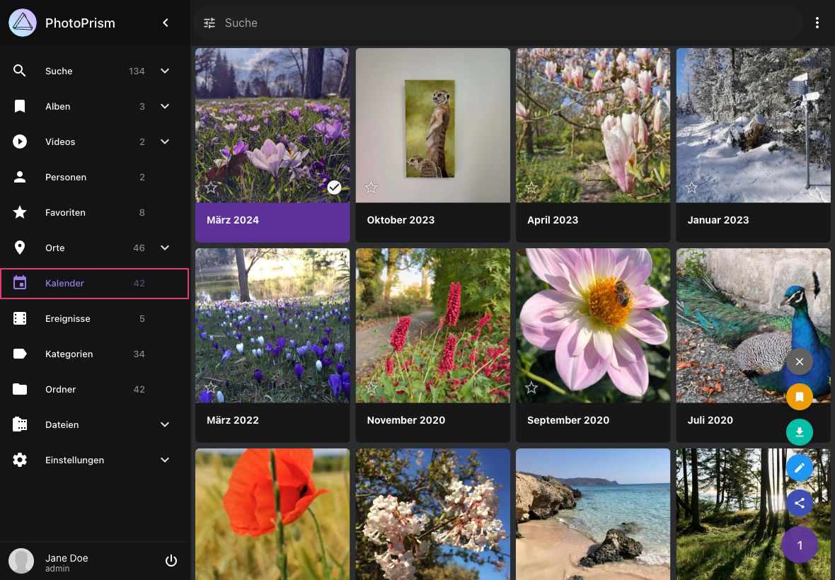Click the Ordner folder icon

[x=20, y=390]
